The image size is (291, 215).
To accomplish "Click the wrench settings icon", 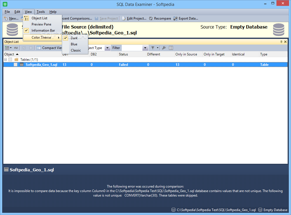I will (x=164, y=48).
